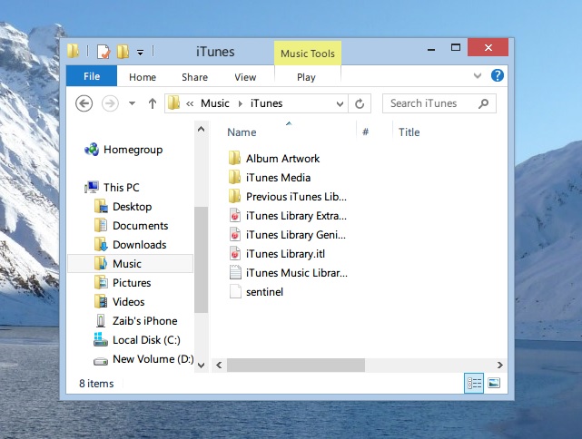
Task: Switch to the Home tab
Action: coord(143,77)
